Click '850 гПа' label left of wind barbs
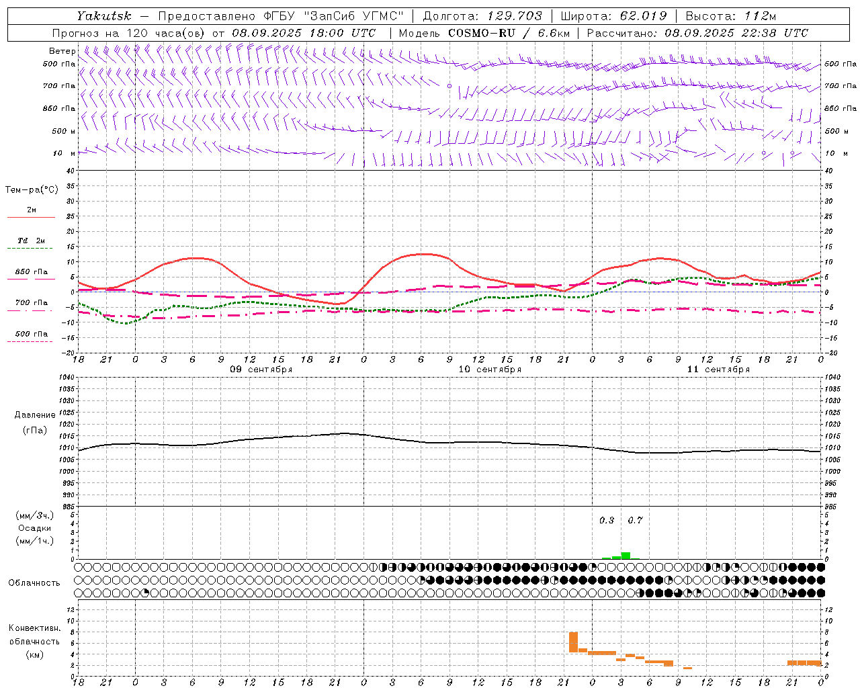860x688 pixels. click(59, 108)
